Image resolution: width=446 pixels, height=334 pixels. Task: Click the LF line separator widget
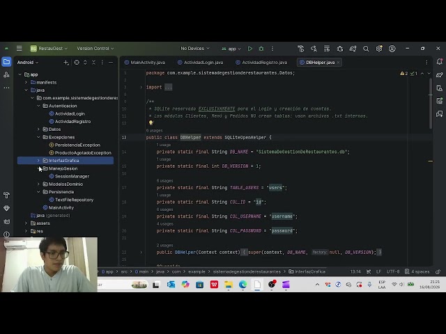click(x=378, y=271)
